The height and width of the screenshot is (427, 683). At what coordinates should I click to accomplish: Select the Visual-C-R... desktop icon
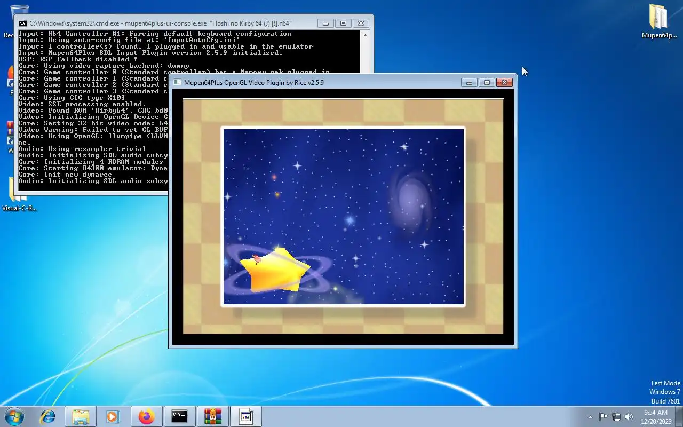coord(20,195)
